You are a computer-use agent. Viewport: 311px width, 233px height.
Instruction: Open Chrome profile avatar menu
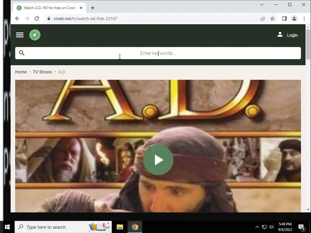(294, 19)
